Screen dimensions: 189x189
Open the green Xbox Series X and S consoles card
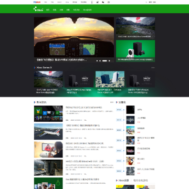[135, 51]
